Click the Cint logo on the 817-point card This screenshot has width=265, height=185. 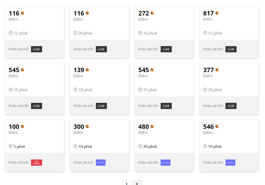tap(231, 49)
